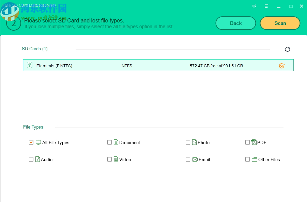Enable the Document checkbox
Screen dimensions: 307x202
tap(109, 142)
